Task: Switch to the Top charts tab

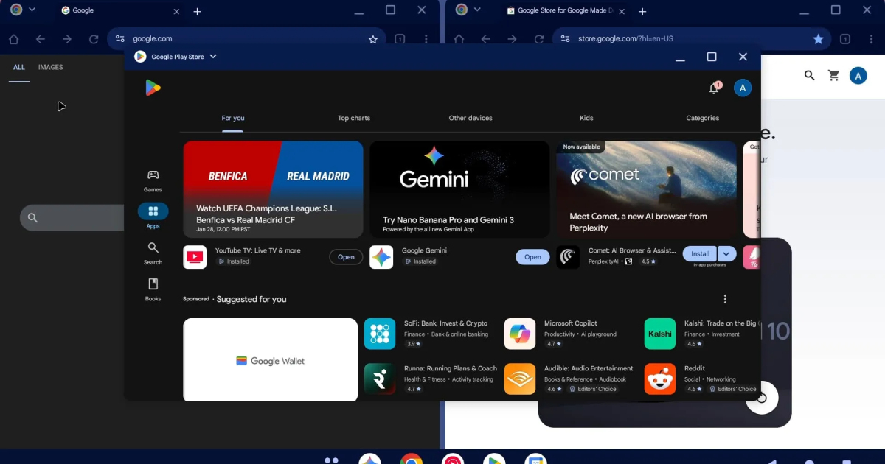Action: [354, 118]
